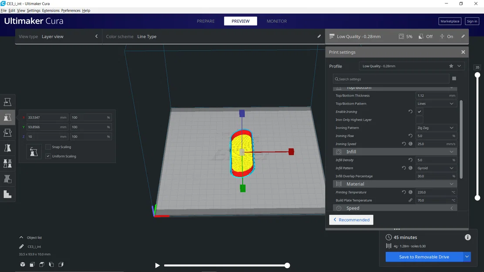Switch to left side camera view

click(x=51, y=265)
